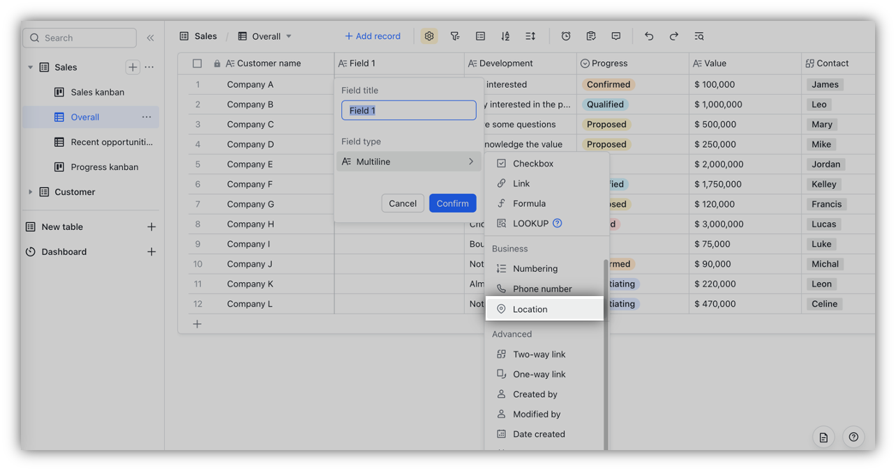Click the Cancel button
Screen dimensions: 896x471
pos(403,203)
